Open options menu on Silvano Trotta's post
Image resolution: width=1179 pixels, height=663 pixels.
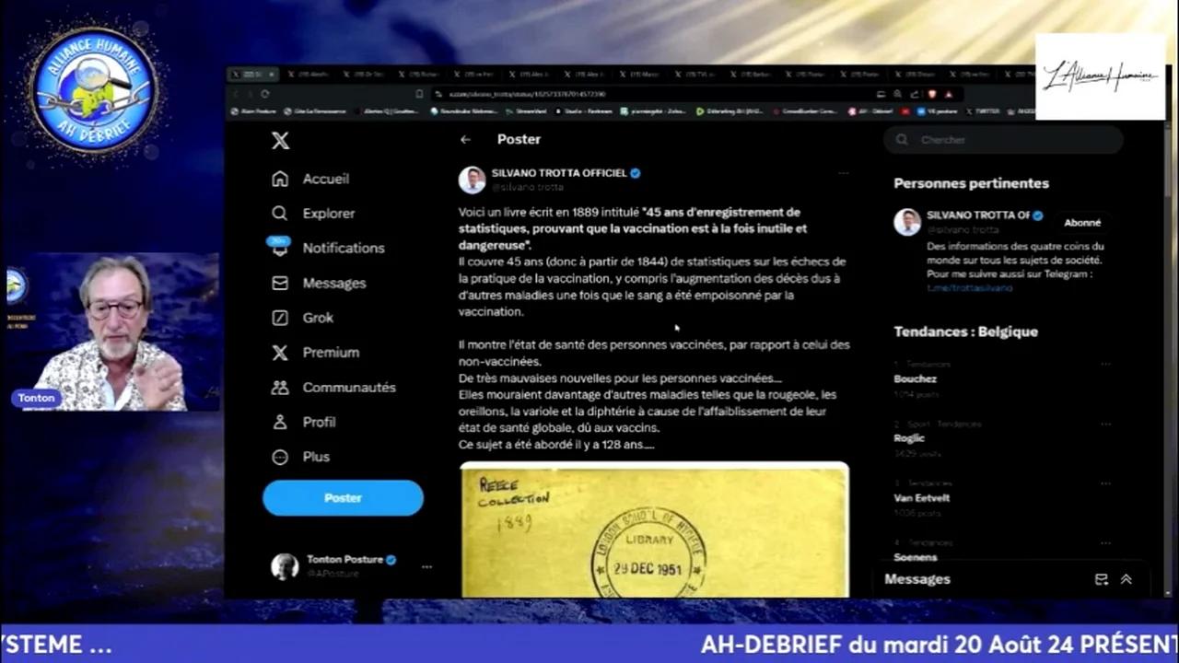pos(843,174)
